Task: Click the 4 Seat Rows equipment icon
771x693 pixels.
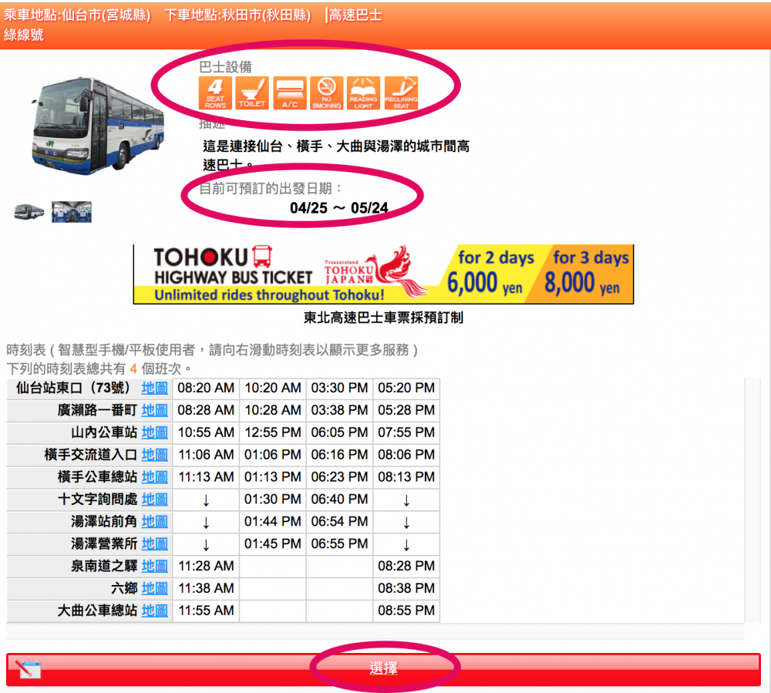Action: tap(215, 93)
